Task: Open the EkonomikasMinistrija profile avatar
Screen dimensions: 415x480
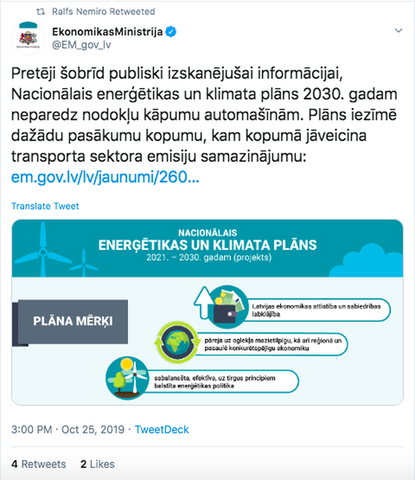Action: coord(28,38)
